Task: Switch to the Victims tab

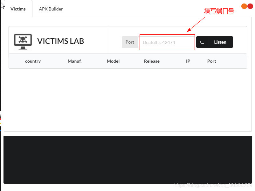Action: [x=18, y=9]
